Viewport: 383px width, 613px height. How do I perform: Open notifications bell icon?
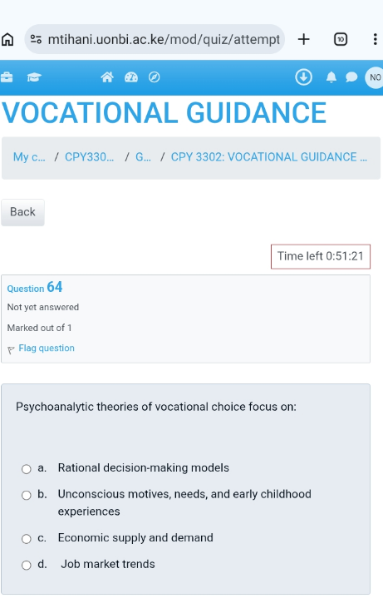point(331,77)
